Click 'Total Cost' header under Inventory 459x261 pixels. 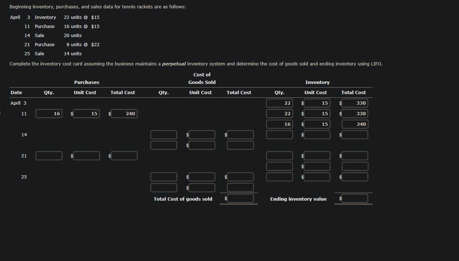pyautogui.click(x=354, y=93)
